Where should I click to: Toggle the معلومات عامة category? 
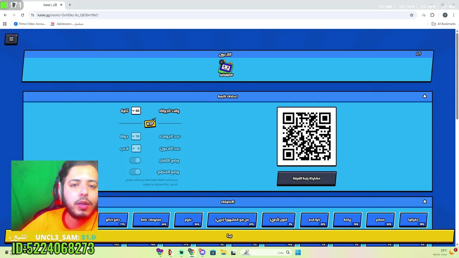(151, 220)
